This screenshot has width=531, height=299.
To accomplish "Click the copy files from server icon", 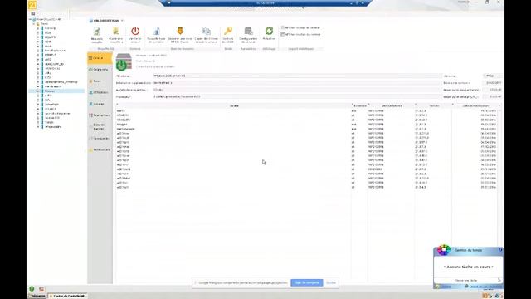I will point(206,32).
